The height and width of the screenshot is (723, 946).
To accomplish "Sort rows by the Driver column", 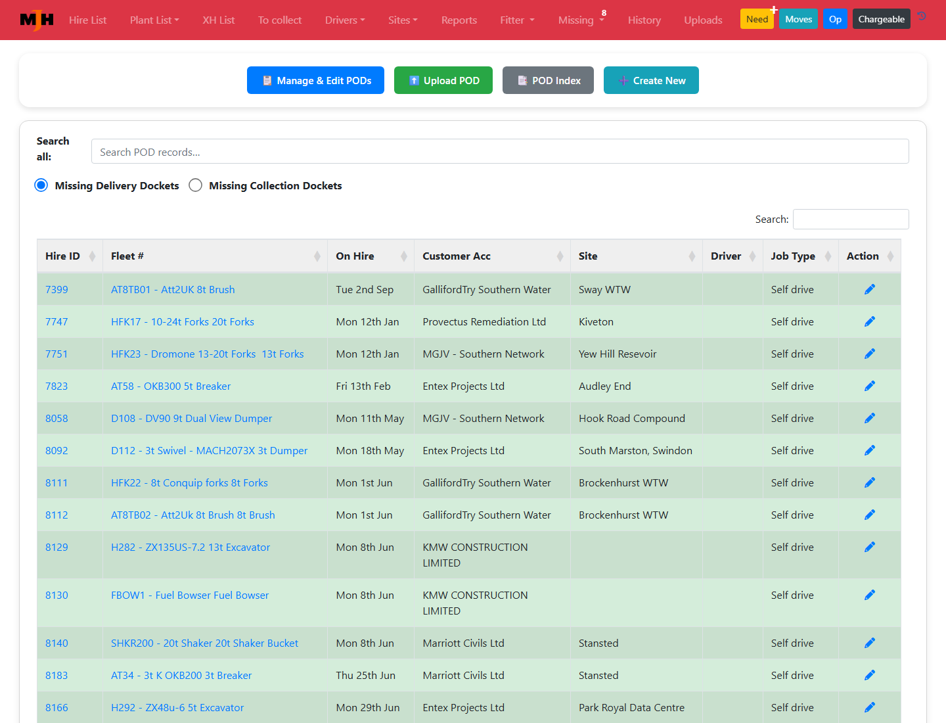I will [732, 256].
